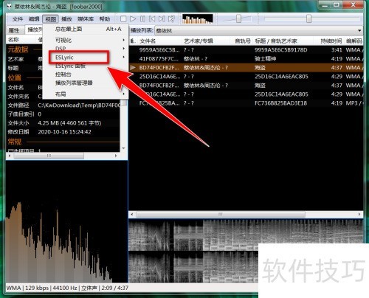Select the FC736B825BAD3E18 MP3 track
369x298 pixels.
pos(246,103)
